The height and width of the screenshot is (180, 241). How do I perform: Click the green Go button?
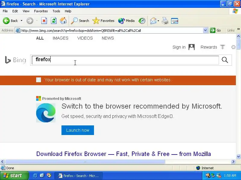(x=215, y=30)
